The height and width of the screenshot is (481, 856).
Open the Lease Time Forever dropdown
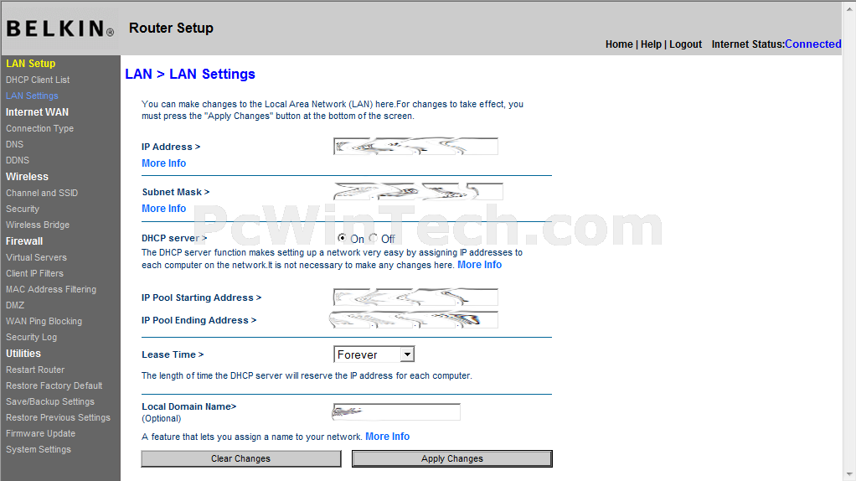(374, 354)
